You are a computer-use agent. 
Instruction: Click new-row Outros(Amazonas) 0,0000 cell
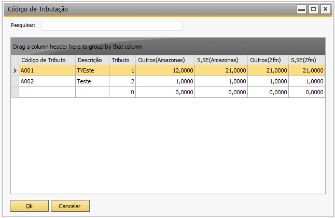click(x=165, y=92)
